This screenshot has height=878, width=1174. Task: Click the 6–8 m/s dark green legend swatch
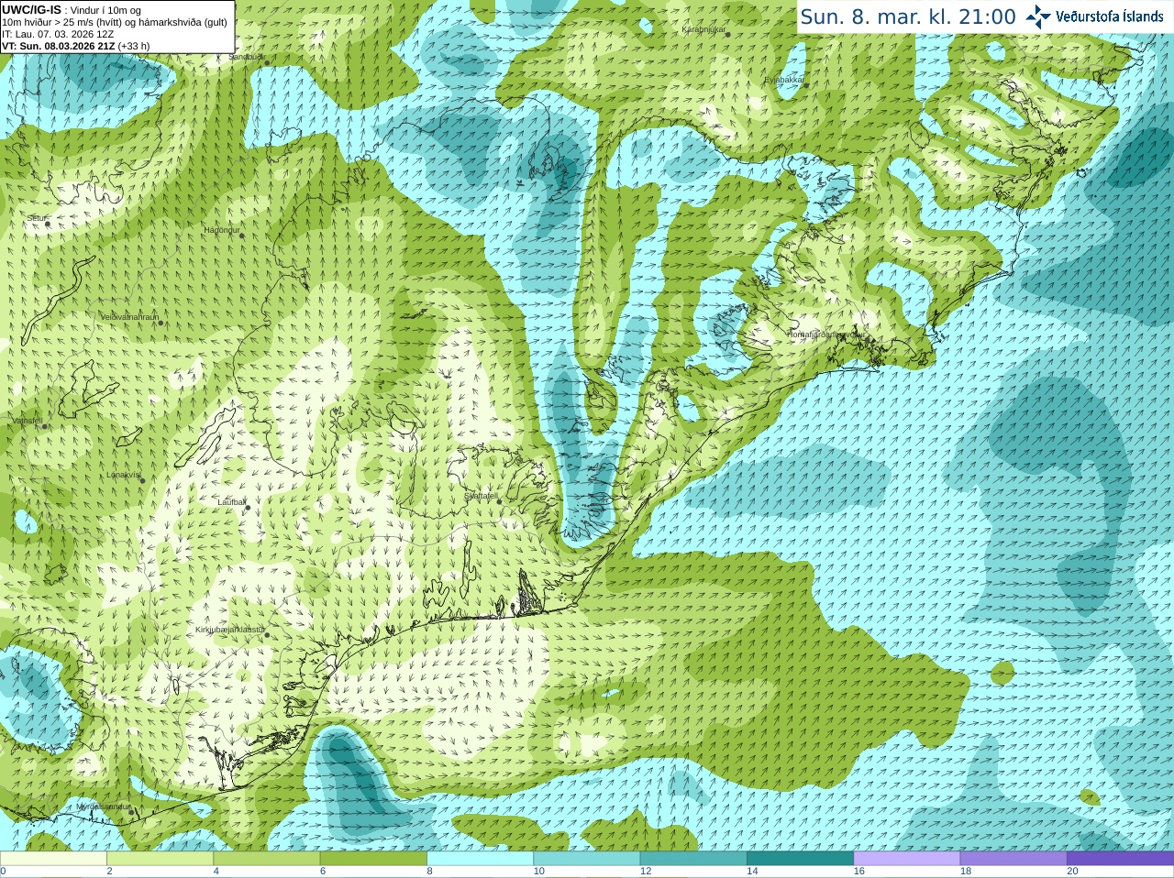[x=373, y=859]
